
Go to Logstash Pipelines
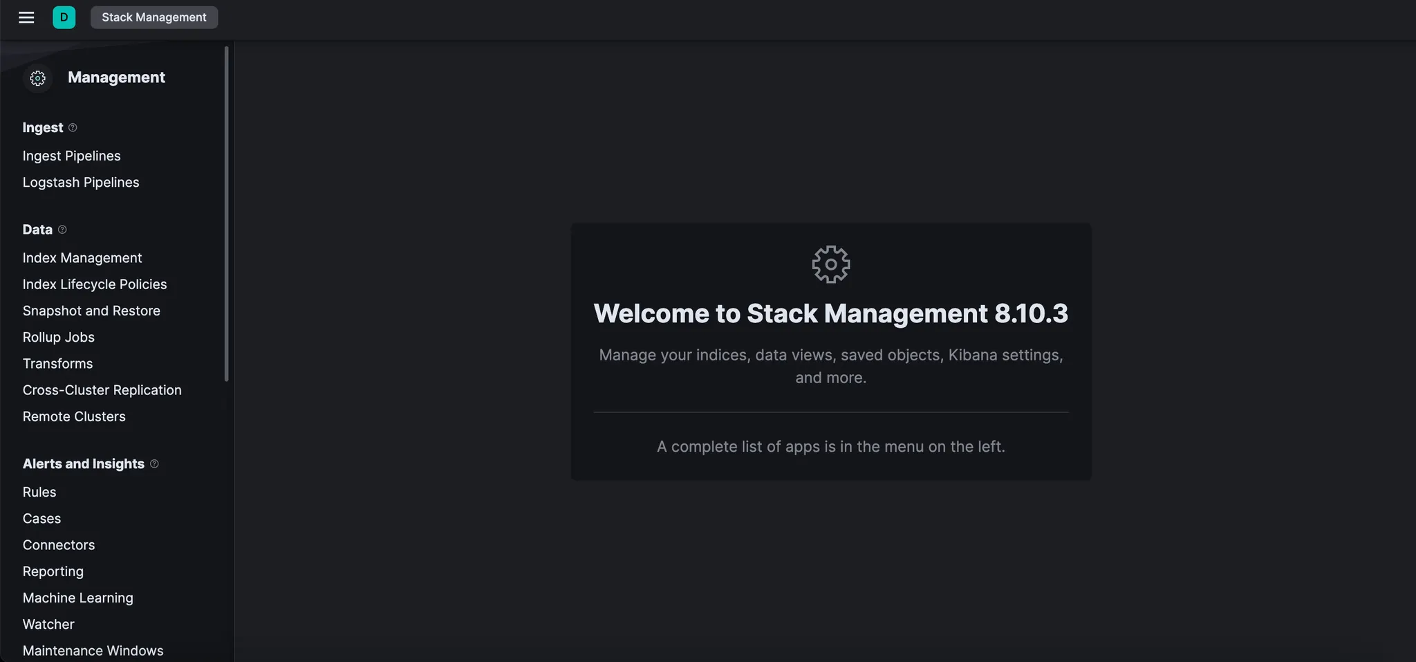[81, 183]
